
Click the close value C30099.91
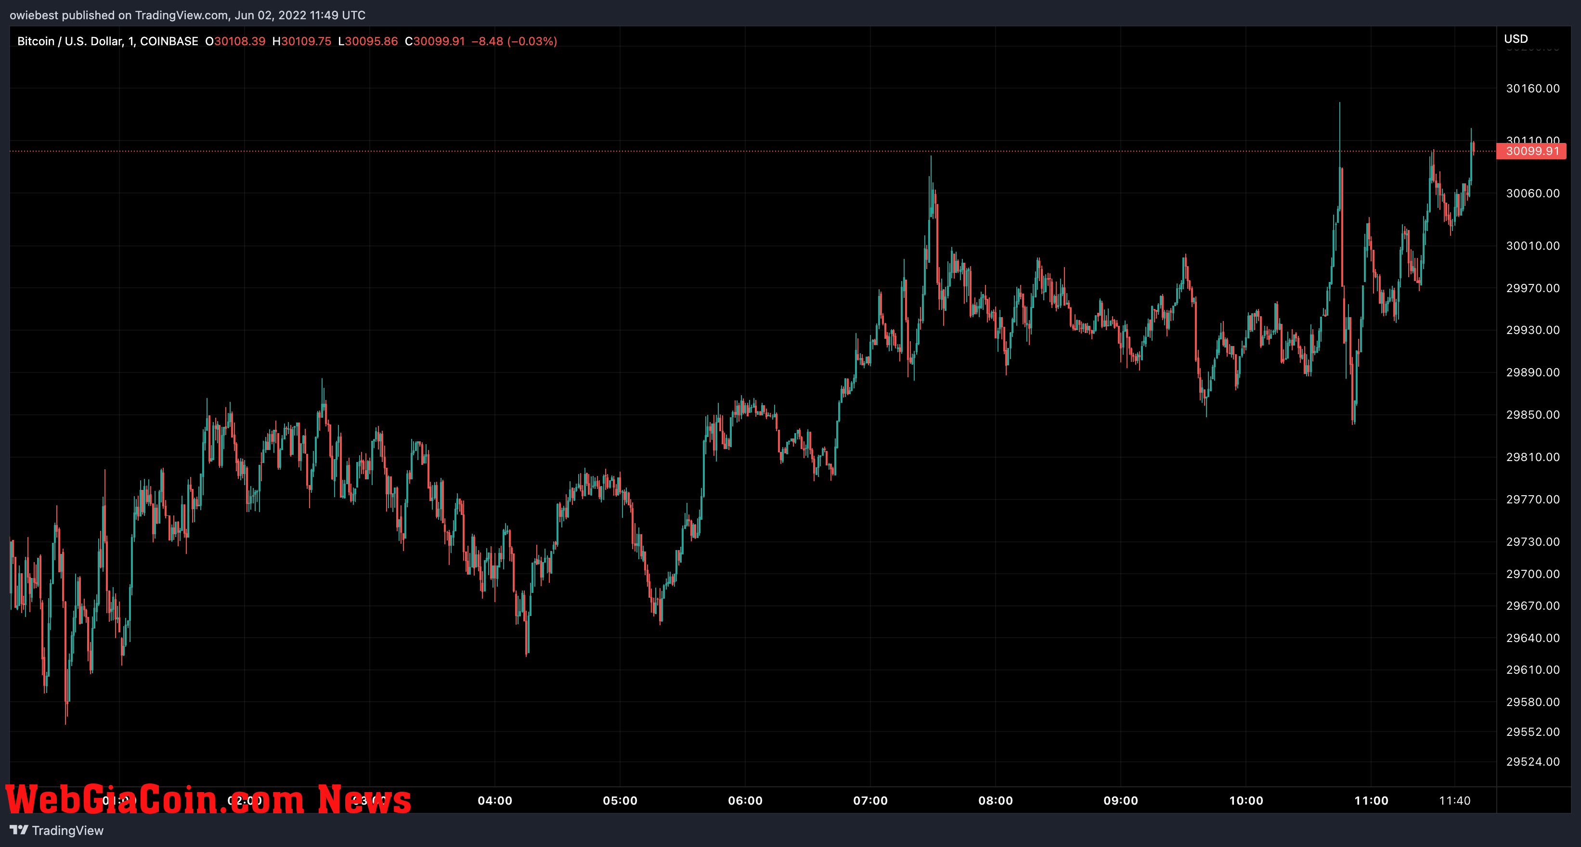(x=435, y=41)
